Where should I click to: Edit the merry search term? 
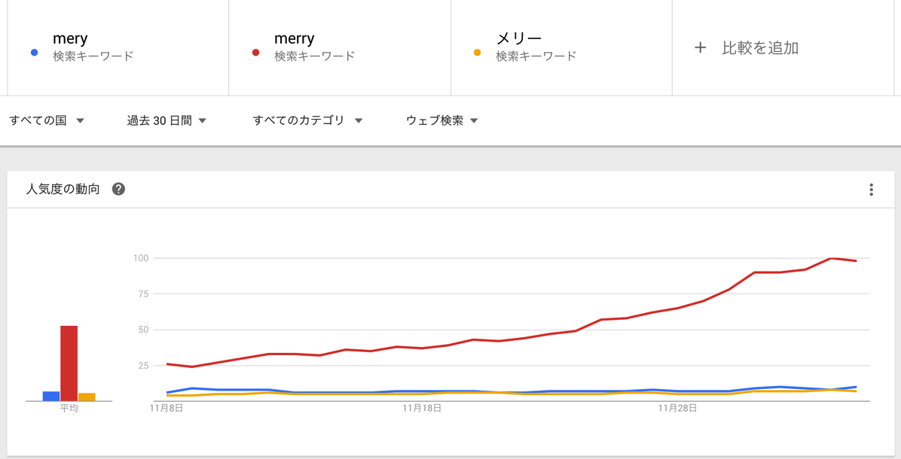[295, 38]
